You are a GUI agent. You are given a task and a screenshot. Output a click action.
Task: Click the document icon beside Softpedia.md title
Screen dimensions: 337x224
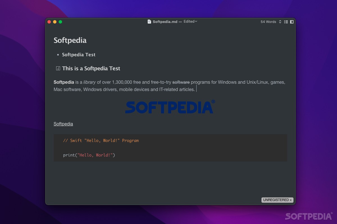tap(149, 22)
